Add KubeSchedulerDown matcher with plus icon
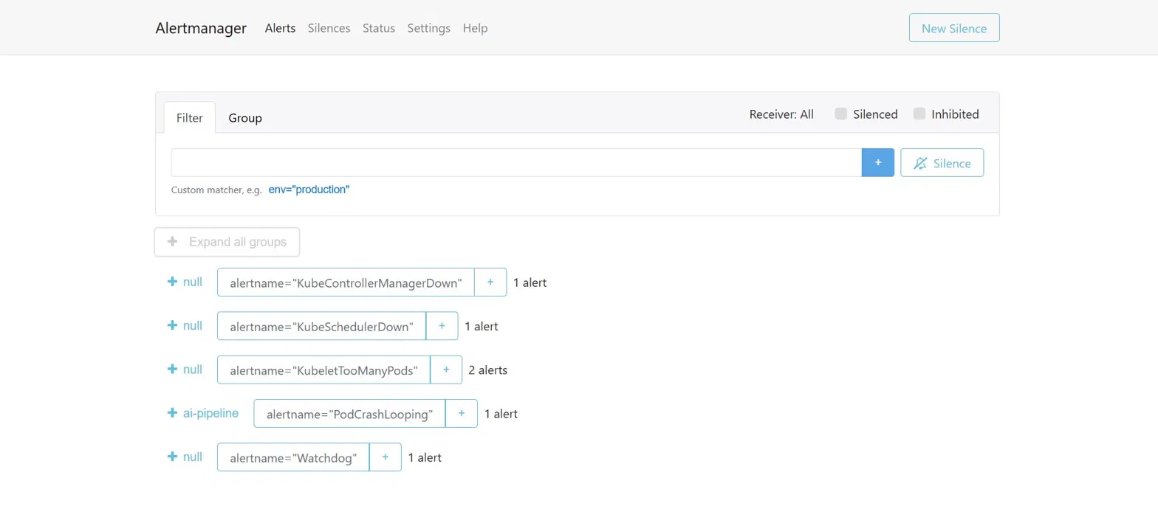This screenshot has height=520, width=1158. pos(442,326)
